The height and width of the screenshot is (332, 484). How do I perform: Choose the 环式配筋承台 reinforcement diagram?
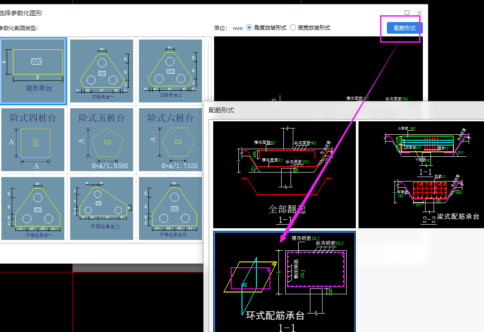(284, 282)
